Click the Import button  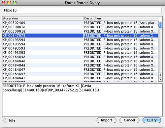(x=106, y=120)
